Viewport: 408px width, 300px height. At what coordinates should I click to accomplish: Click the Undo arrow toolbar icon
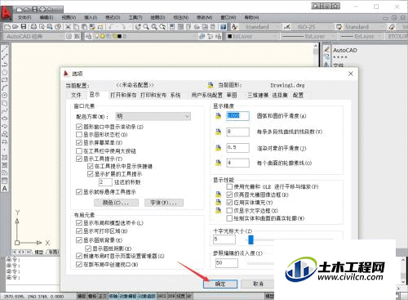[x=111, y=27]
